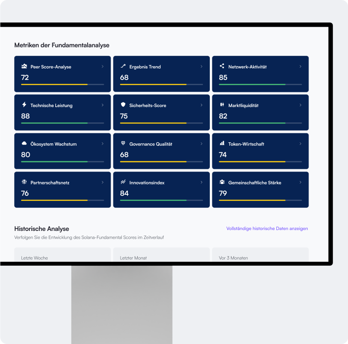Expand Innovationsindex via its chevron

click(x=202, y=182)
